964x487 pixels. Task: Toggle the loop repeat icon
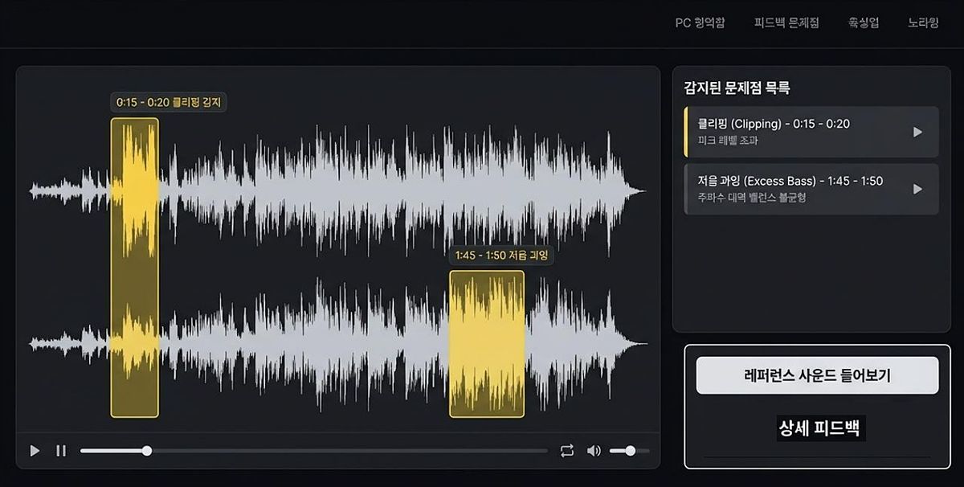(567, 451)
